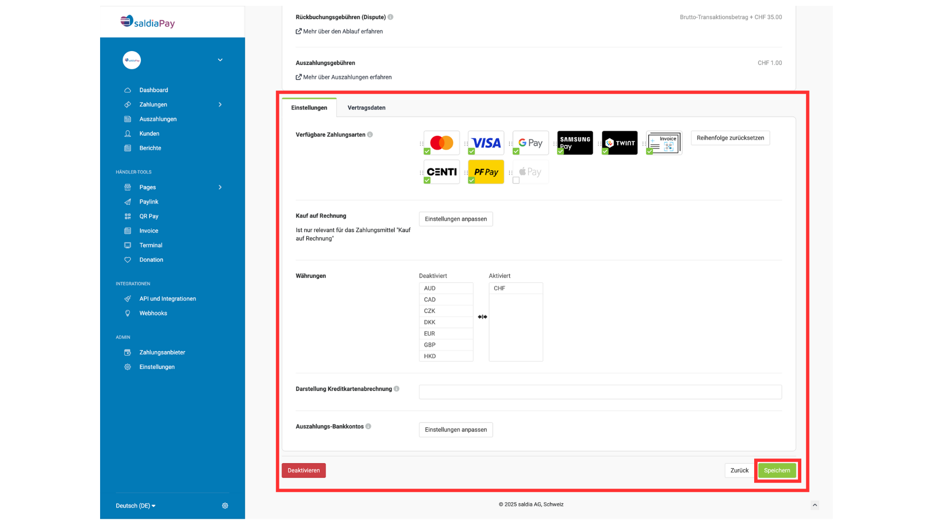This screenshot has width=933, height=525.
Task: Open Zahlungsanbieter admin page
Action: 162,352
